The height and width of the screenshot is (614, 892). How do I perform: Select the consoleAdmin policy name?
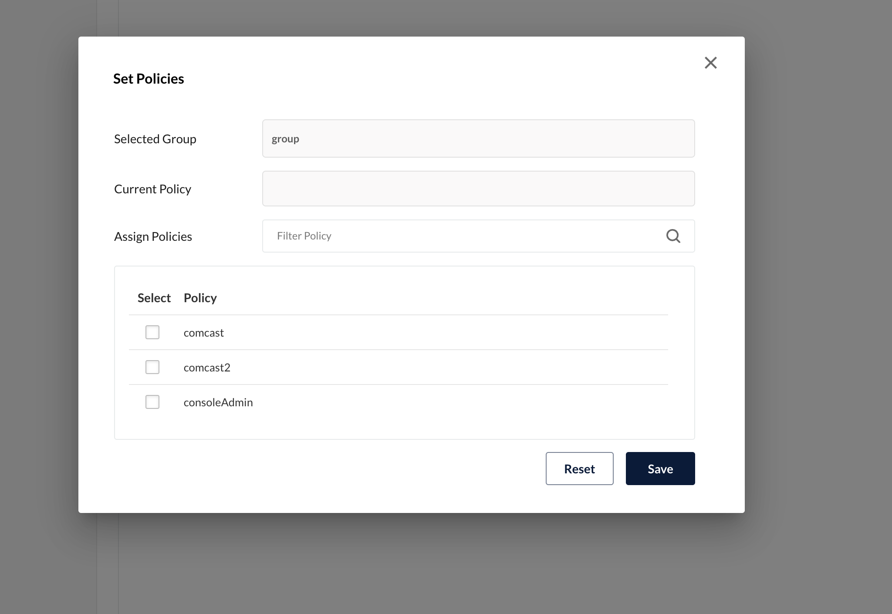pyautogui.click(x=218, y=402)
